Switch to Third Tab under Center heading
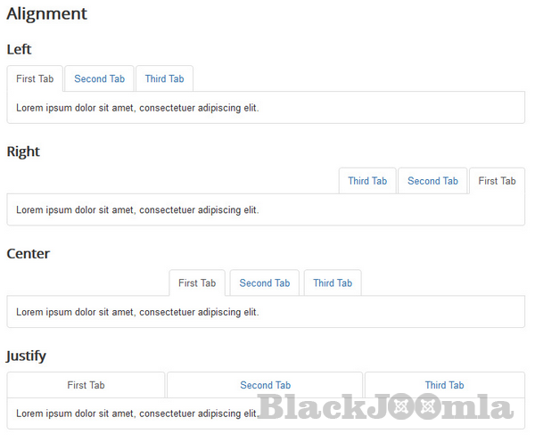535x442 pixels. [x=333, y=283]
